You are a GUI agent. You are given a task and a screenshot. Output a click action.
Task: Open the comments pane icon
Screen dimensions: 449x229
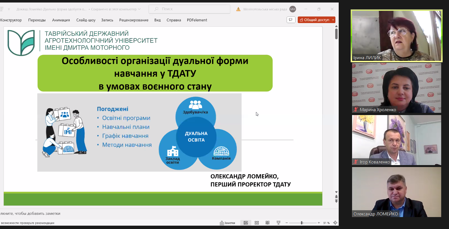point(291,20)
